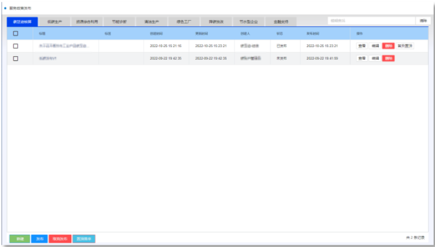Switch to the 清洁生产 tab
This screenshot has width=435, height=247.
pyautogui.click(x=152, y=21)
